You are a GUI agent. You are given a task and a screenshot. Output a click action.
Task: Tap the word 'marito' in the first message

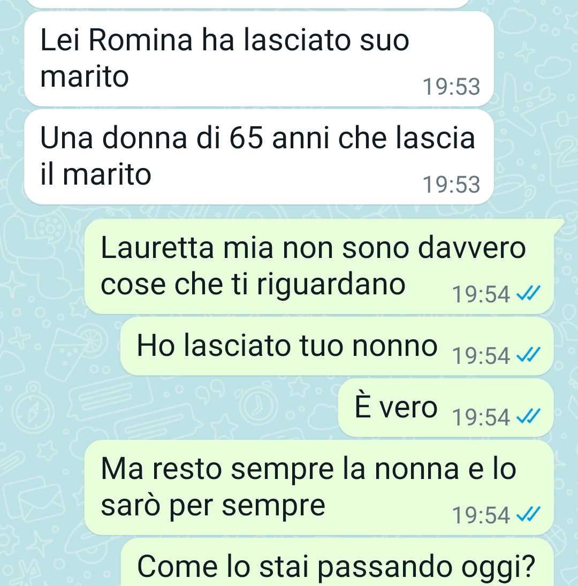tap(85, 77)
